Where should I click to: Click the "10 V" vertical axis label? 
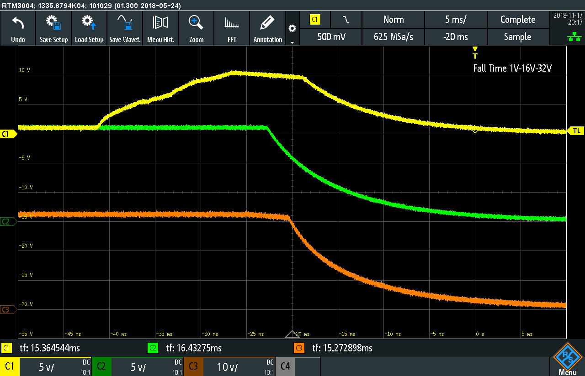[25, 70]
